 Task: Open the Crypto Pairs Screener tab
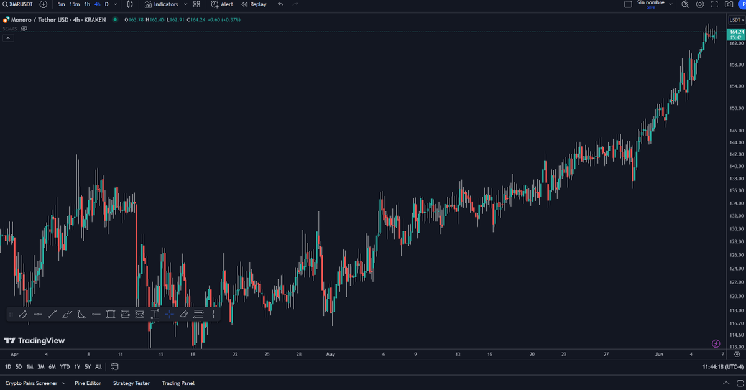pyautogui.click(x=31, y=383)
